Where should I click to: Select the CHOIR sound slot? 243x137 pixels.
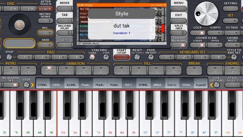click(57, 83)
